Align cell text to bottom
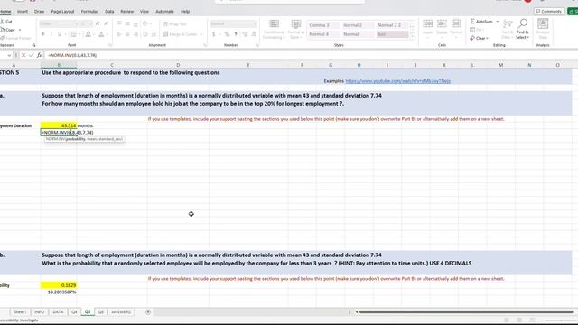Image resolution: width=578 pixels, height=325 pixels. click(135, 24)
